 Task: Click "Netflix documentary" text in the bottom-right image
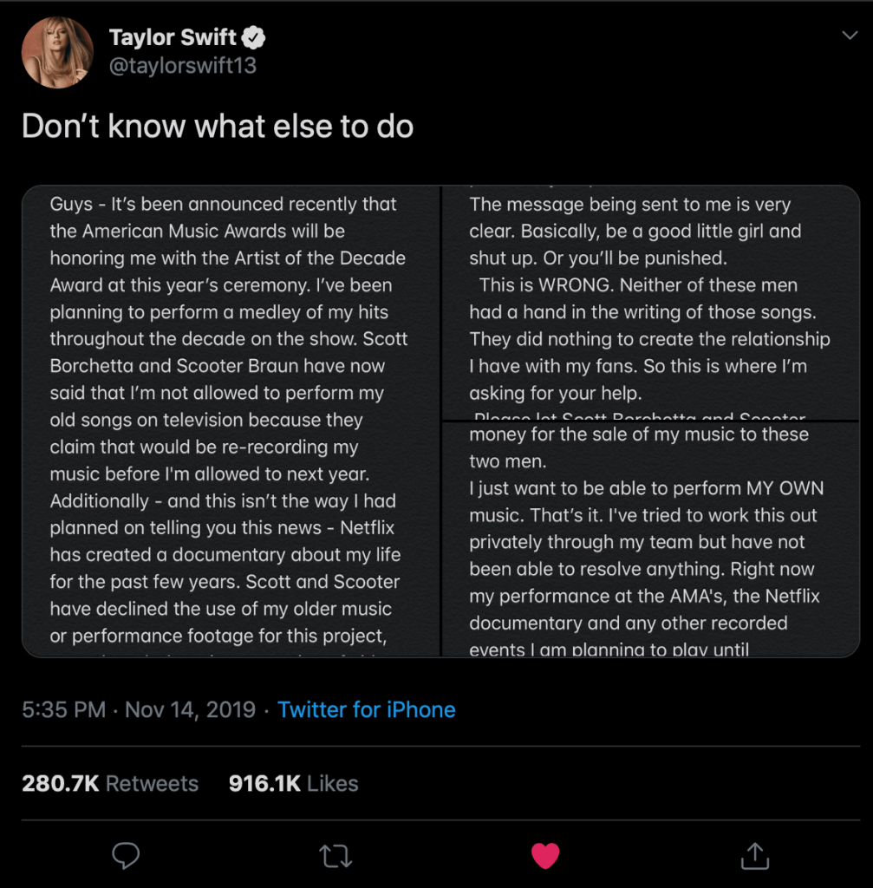click(645, 610)
